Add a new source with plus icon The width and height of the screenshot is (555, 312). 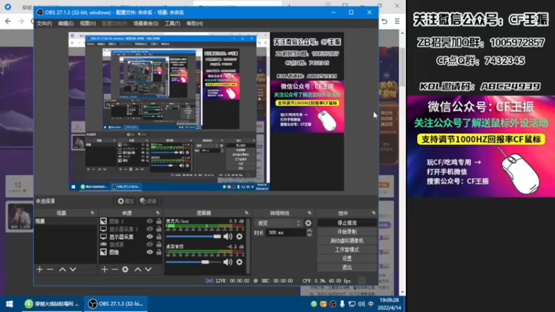(x=105, y=270)
